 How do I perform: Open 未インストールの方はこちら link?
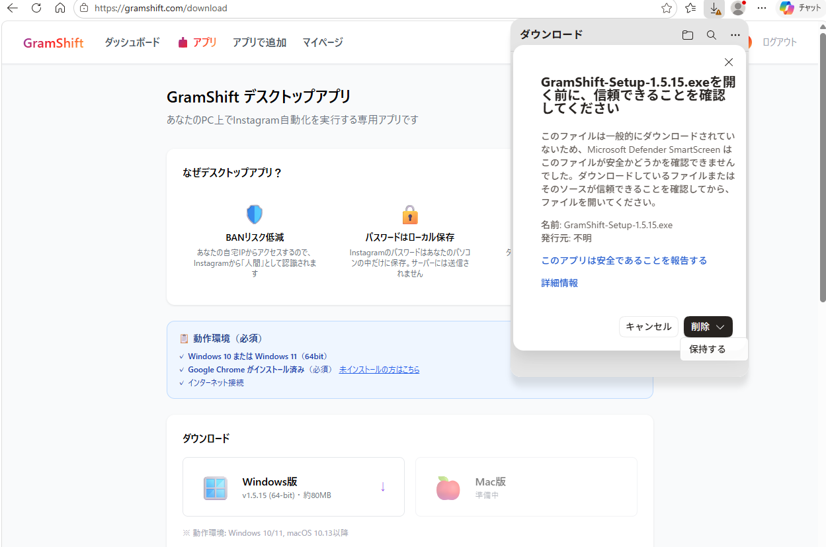tap(379, 370)
